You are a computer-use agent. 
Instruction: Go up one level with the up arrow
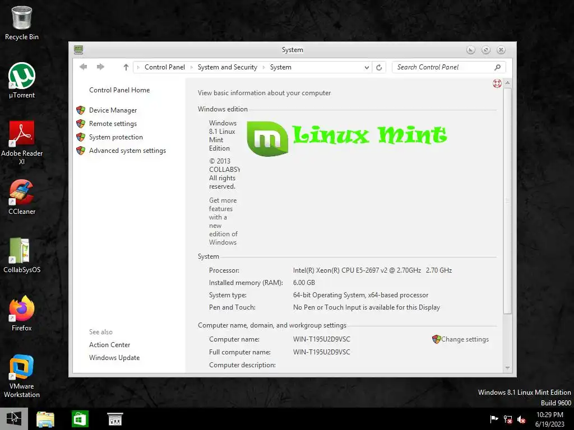[x=126, y=67]
